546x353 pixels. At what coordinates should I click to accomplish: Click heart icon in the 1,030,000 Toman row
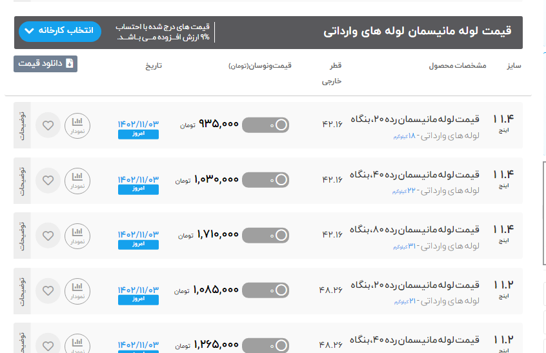click(48, 180)
